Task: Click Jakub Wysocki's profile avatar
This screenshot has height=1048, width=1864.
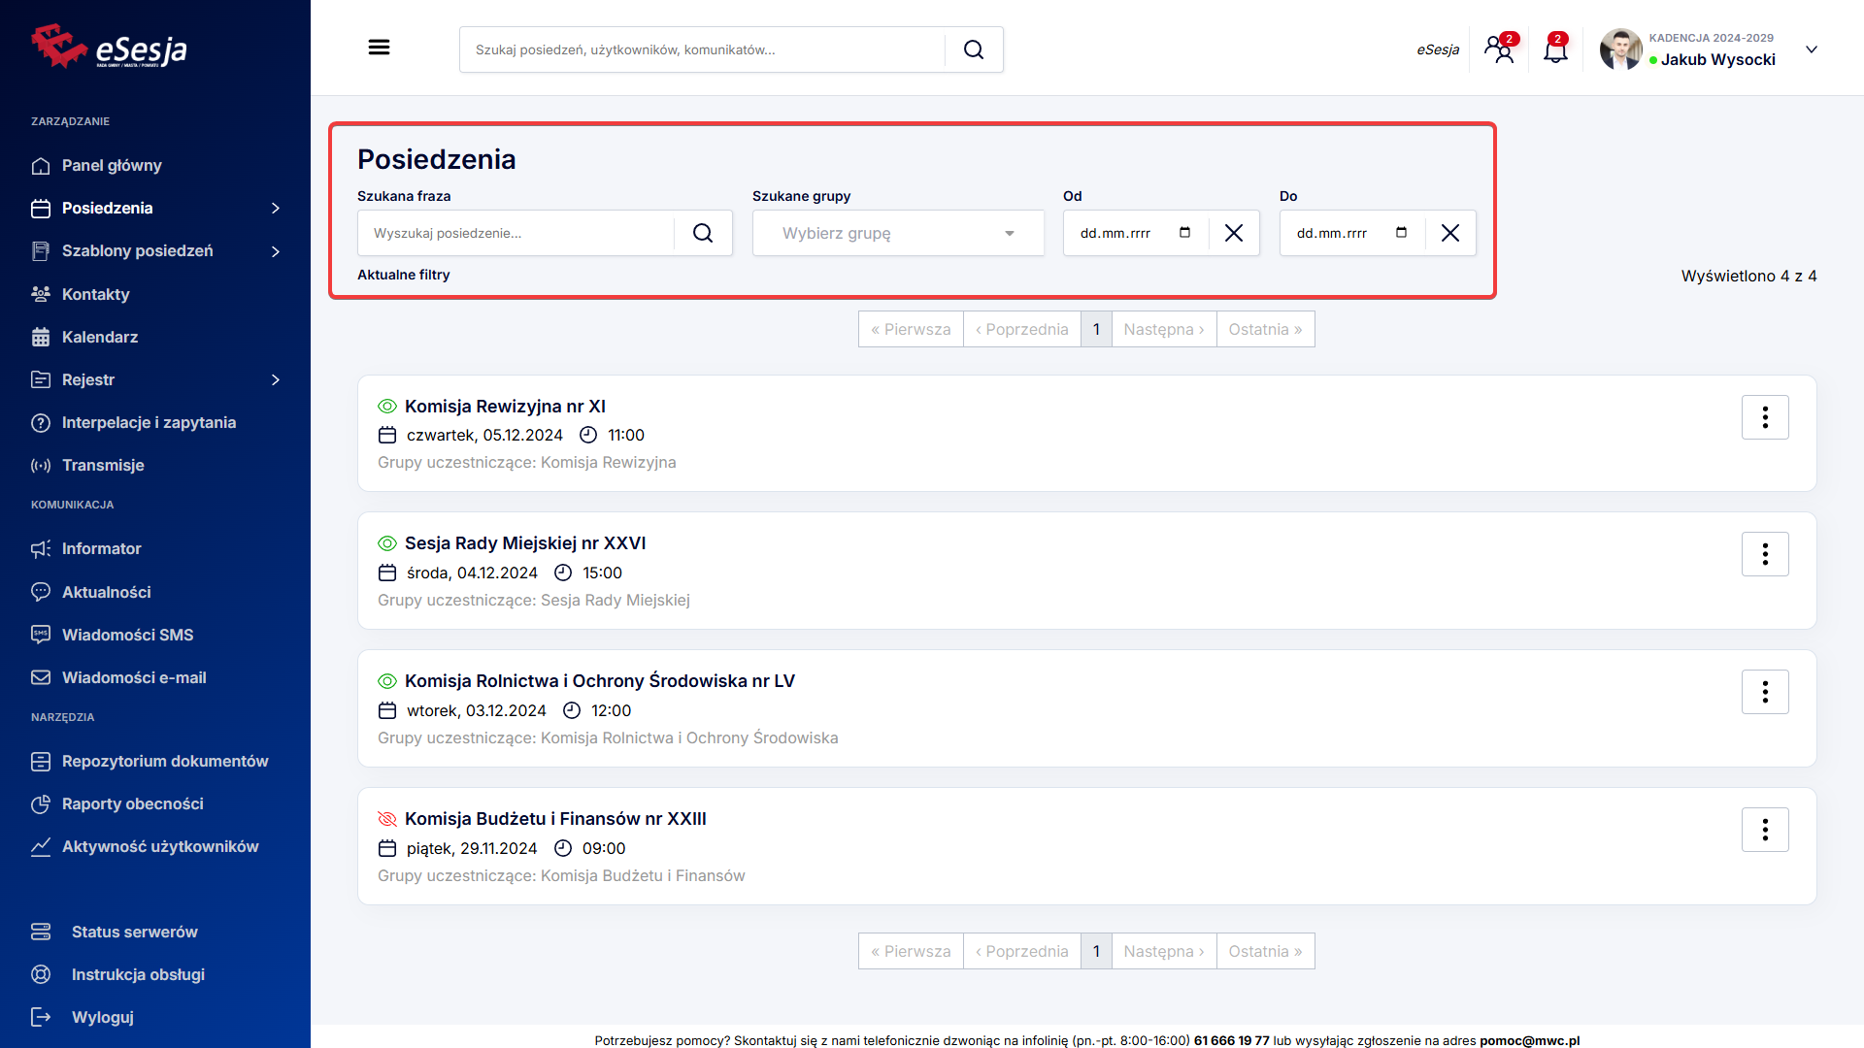Action: point(1620,49)
